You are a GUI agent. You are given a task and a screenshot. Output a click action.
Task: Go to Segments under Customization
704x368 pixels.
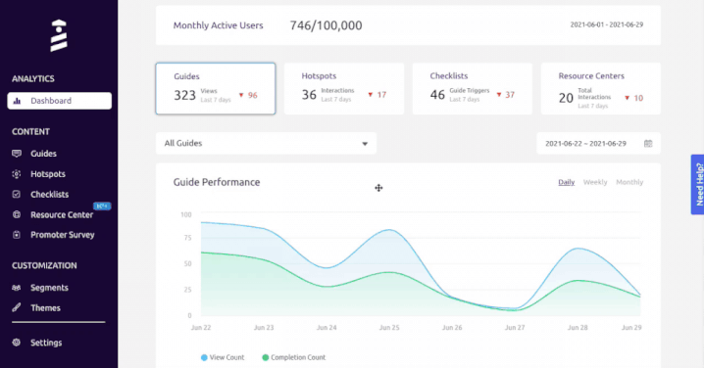(49, 288)
